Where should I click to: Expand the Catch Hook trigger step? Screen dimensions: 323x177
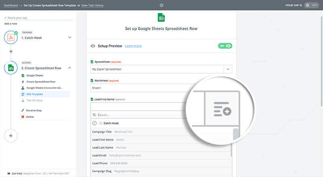coord(69,37)
